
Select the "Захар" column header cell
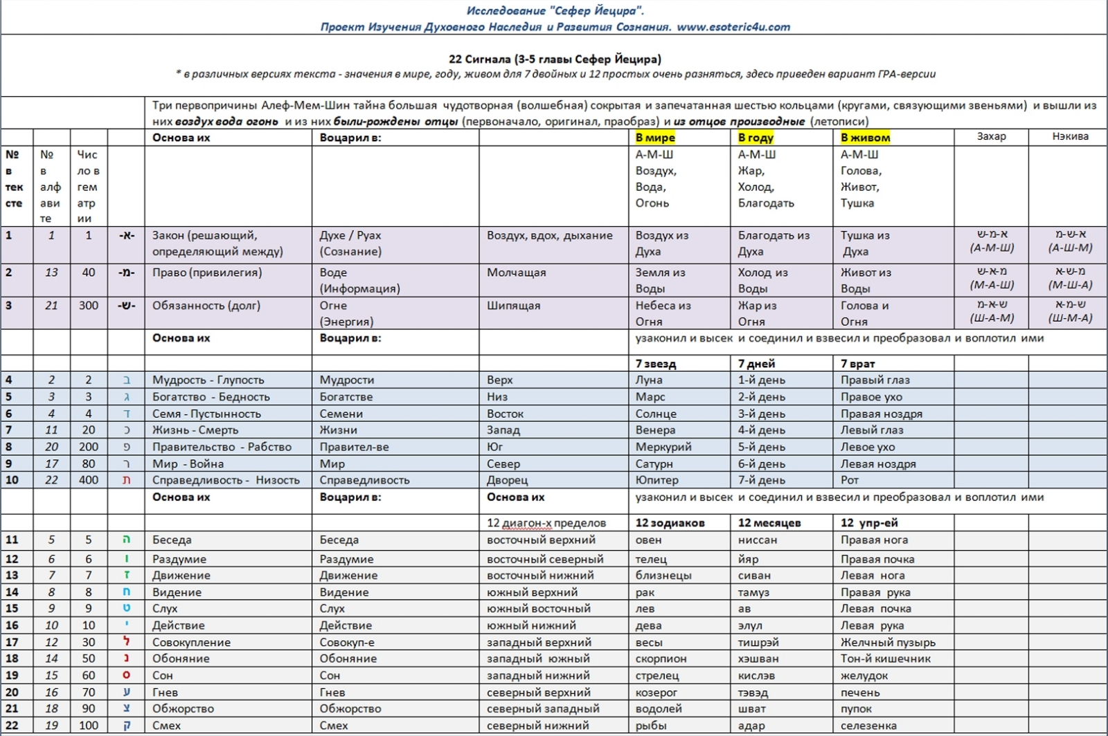(991, 137)
